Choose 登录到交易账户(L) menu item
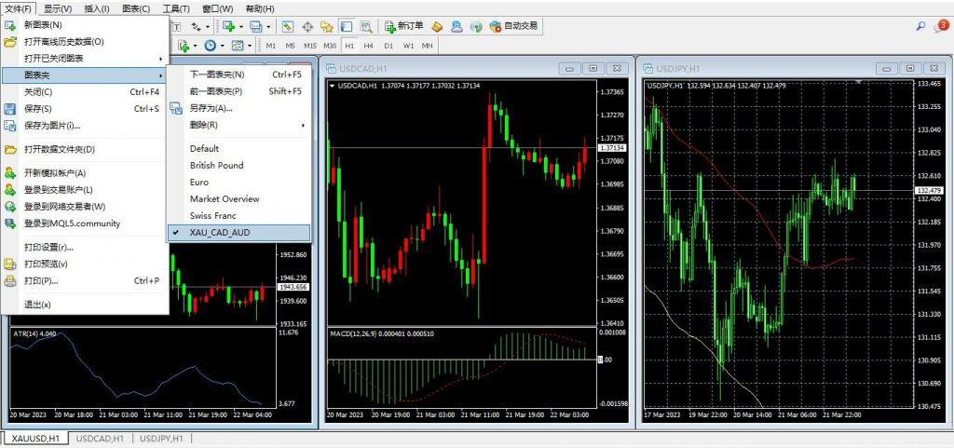This screenshot has height=448, width=954. 85,190
